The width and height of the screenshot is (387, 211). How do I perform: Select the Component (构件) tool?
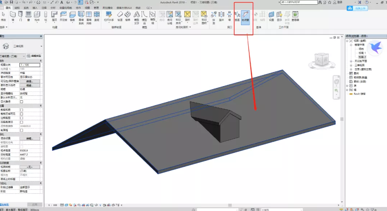click(x=37, y=16)
